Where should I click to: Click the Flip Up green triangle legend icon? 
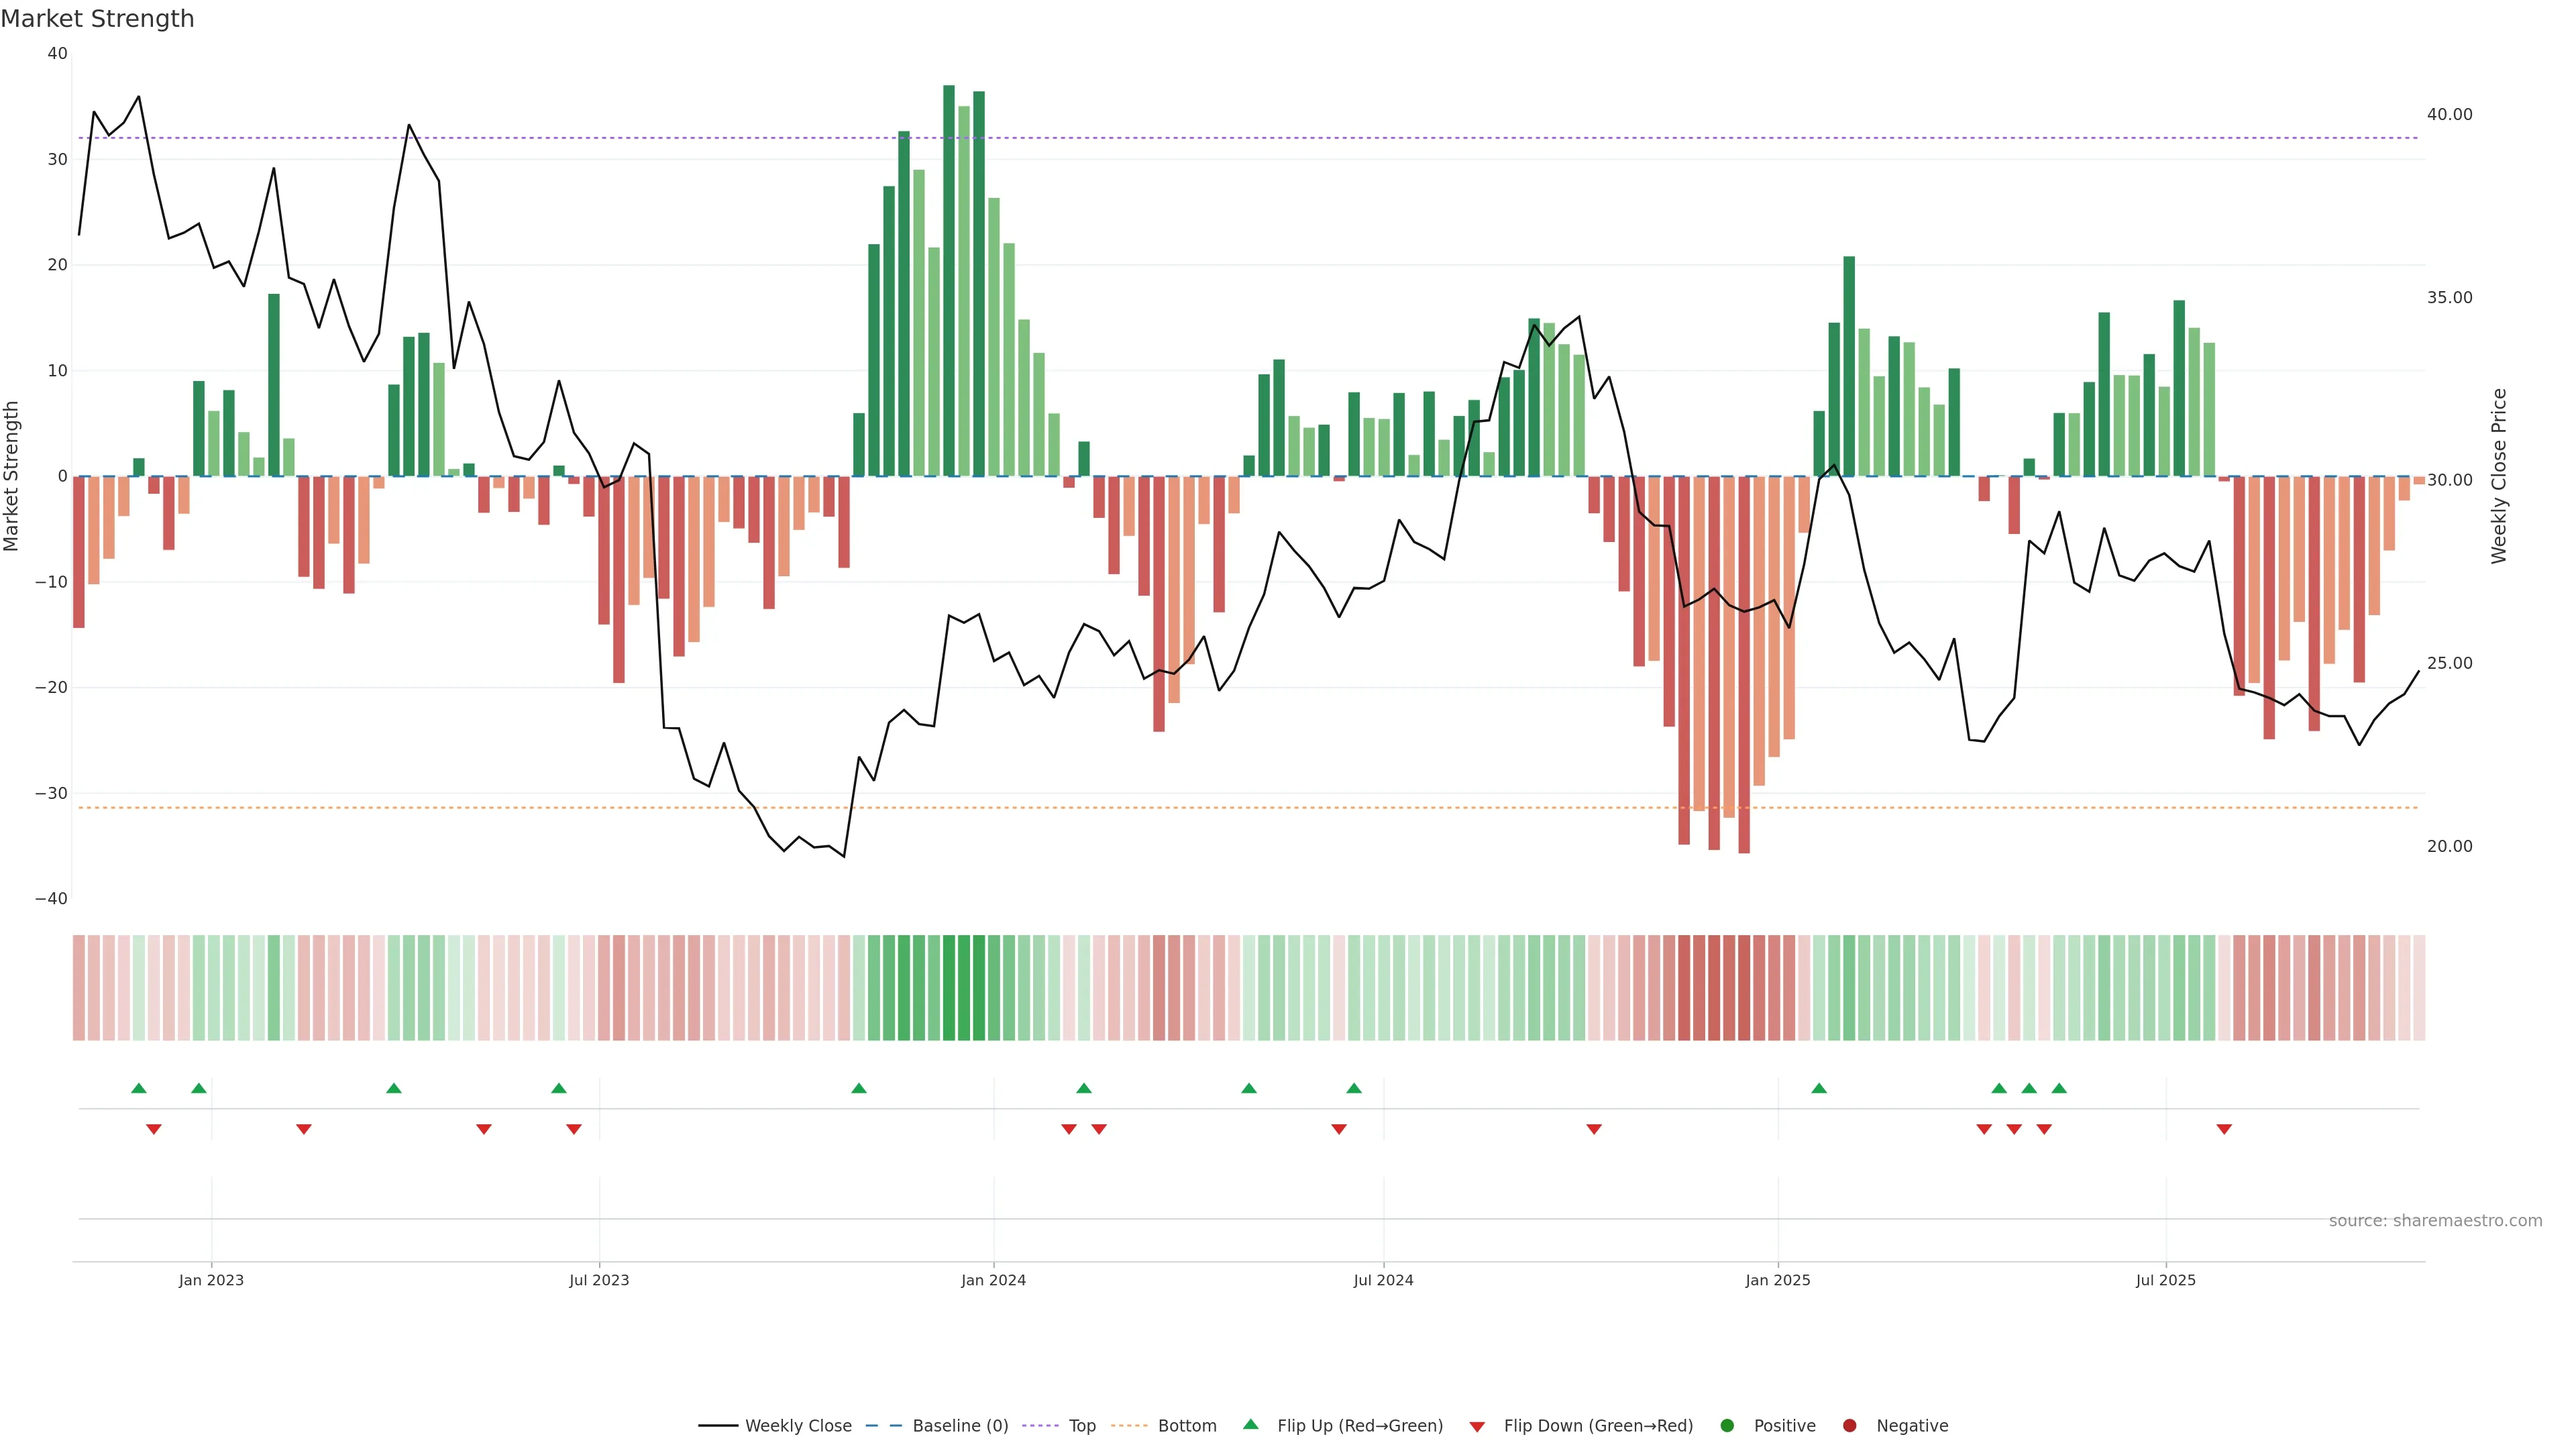point(1250,1424)
